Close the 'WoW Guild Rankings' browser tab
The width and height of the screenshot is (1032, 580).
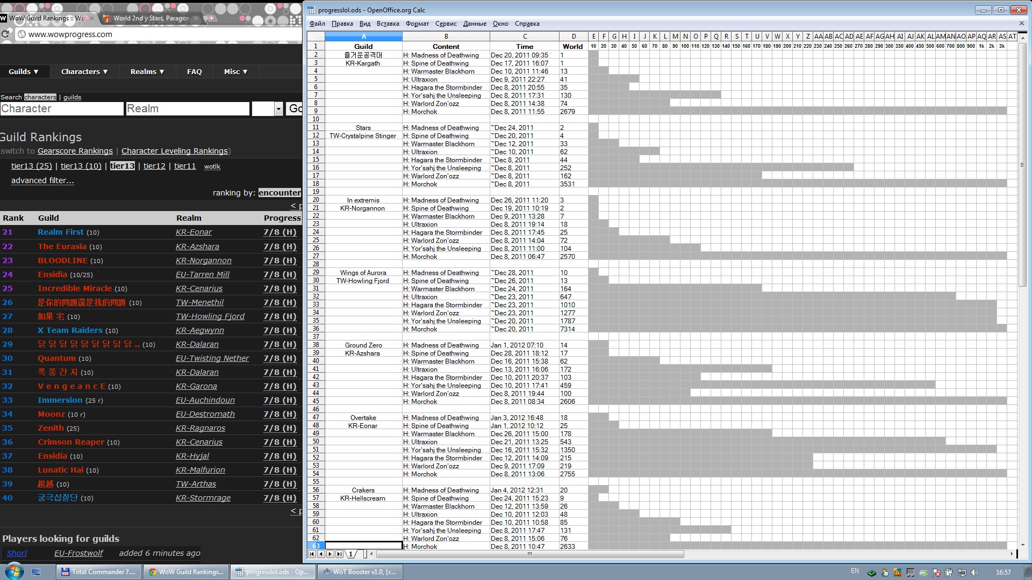coord(91,18)
